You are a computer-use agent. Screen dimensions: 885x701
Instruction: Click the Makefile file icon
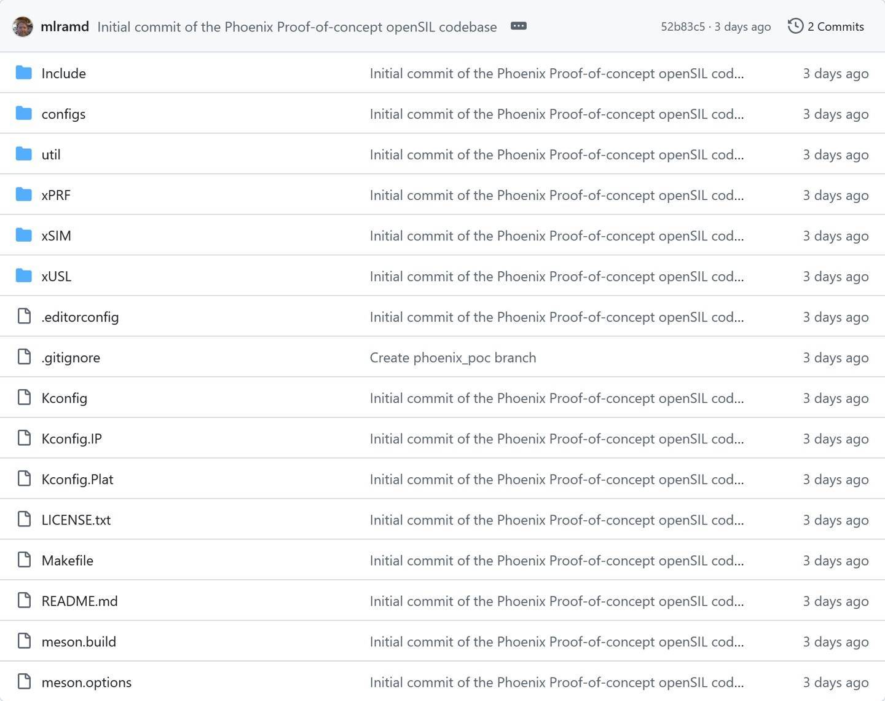pos(24,560)
